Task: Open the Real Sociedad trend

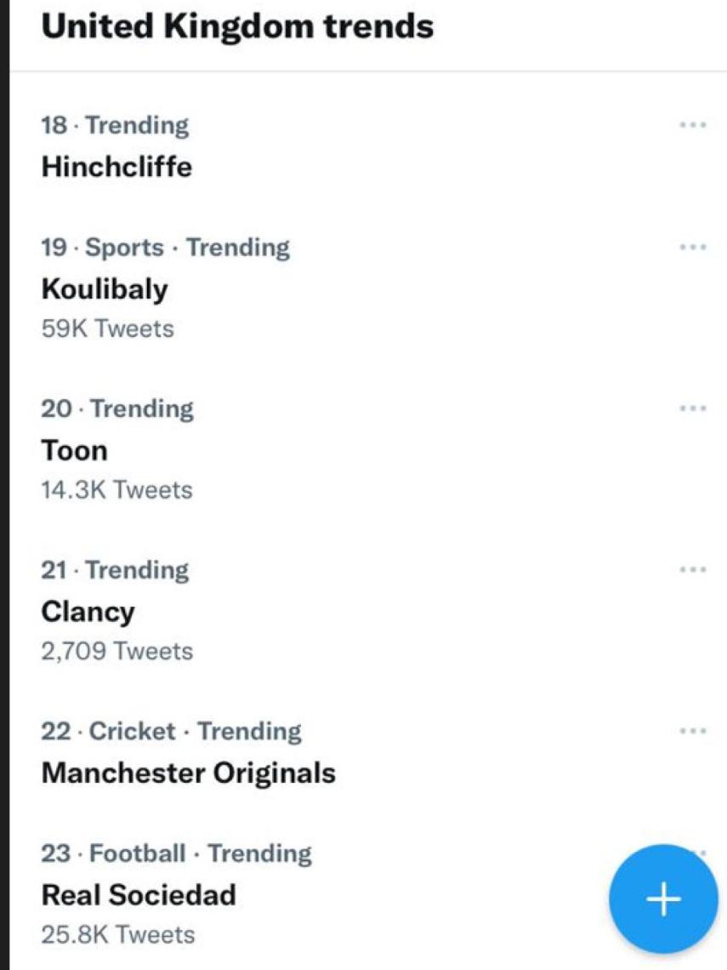Action: [139, 894]
